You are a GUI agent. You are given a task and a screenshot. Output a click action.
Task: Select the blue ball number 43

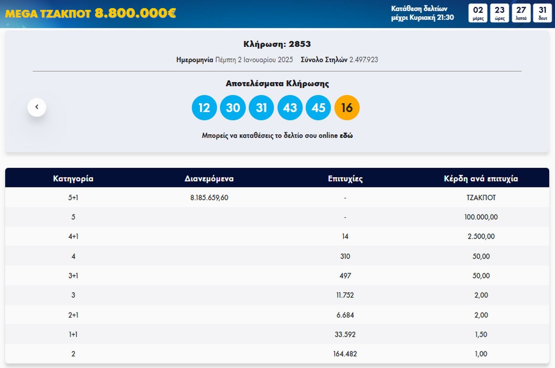[290, 108]
